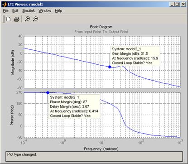Close the LTI Viewer window
Viewport: 188px width, 164px height.
(x=183, y=5)
